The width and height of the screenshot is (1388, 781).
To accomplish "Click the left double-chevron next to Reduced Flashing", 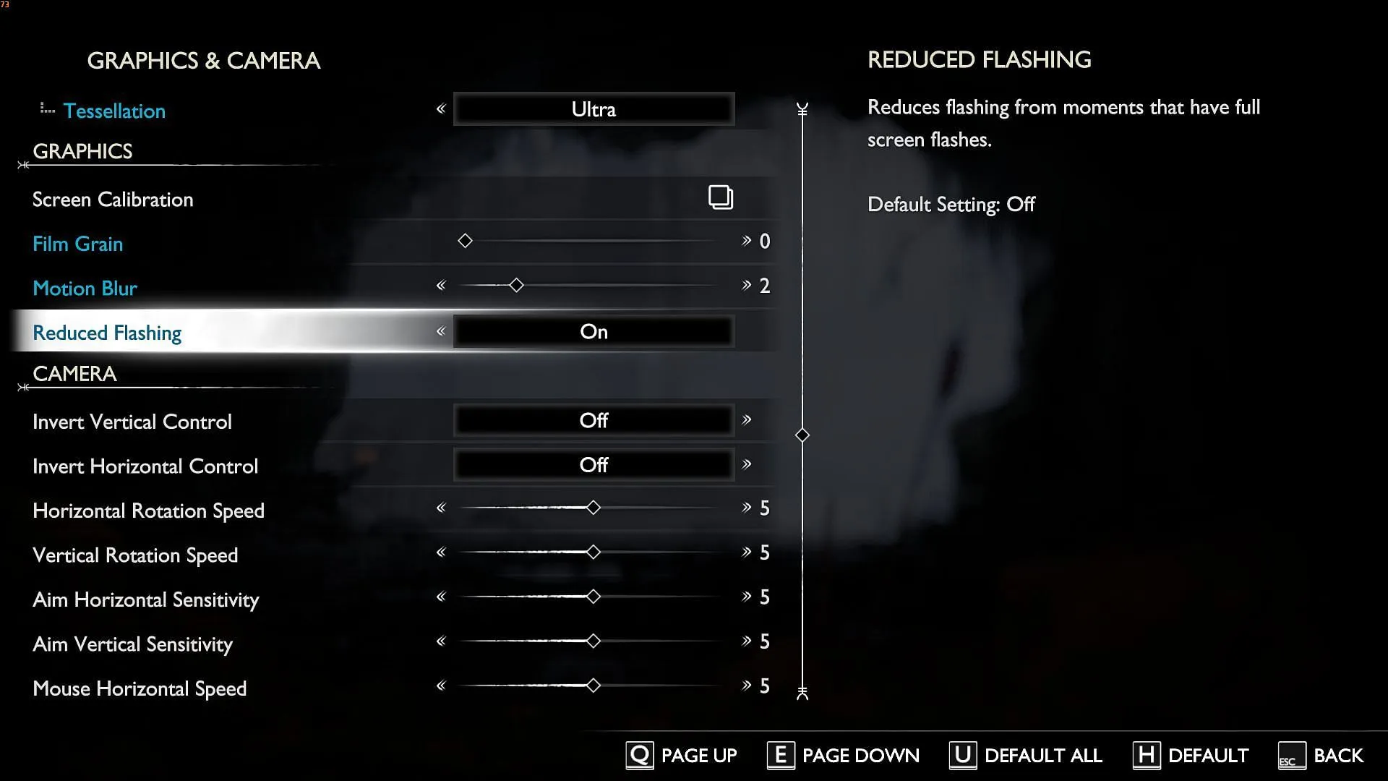I will tap(440, 331).
